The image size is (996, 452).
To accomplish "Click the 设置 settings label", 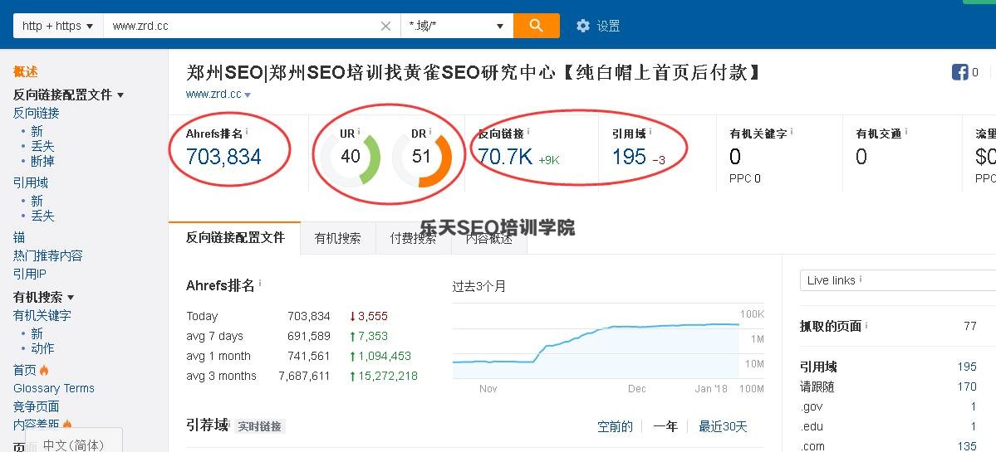I will (x=609, y=26).
